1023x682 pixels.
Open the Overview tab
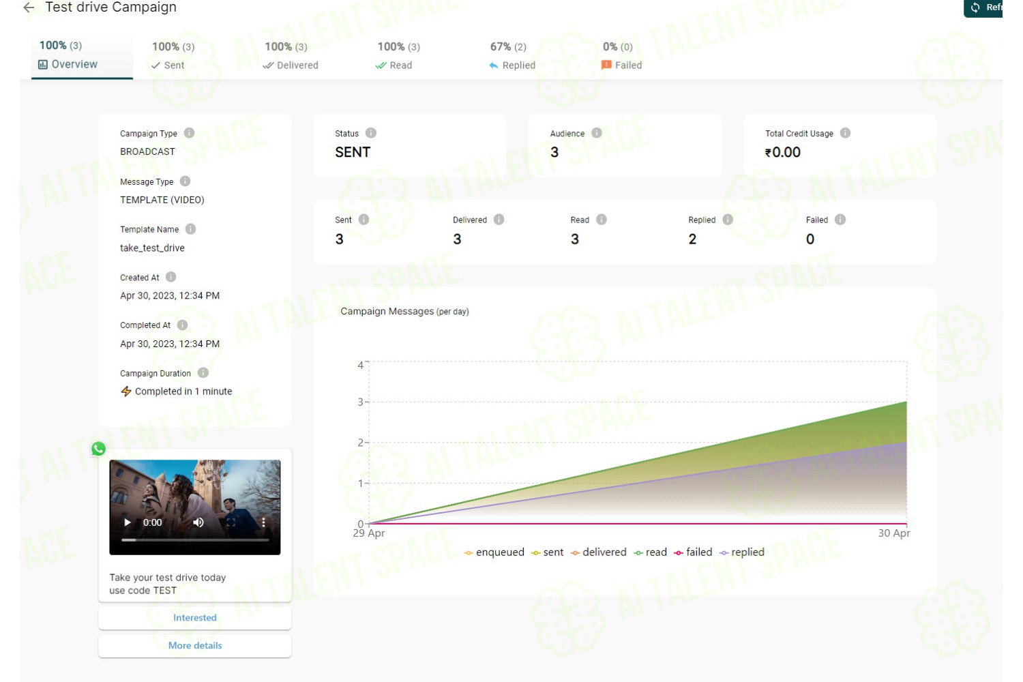point(82,55)
